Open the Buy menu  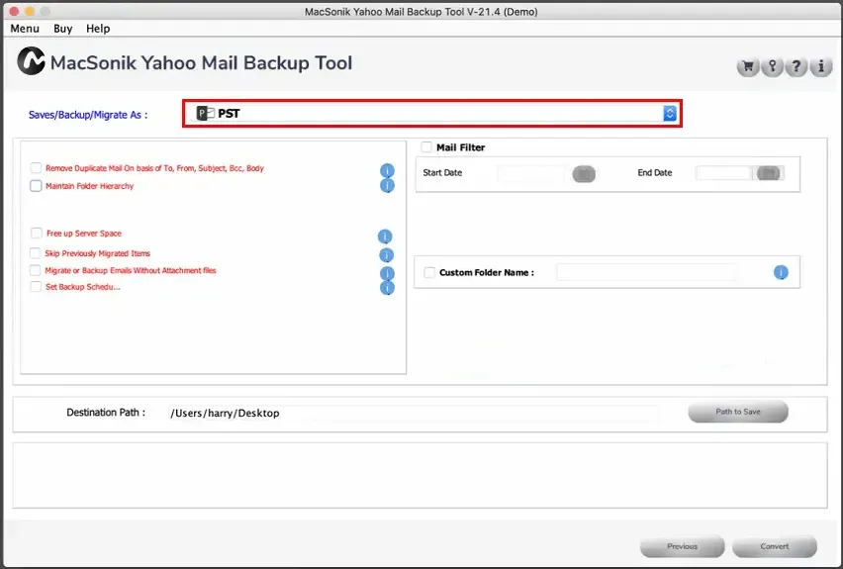[x=63, y=29]
